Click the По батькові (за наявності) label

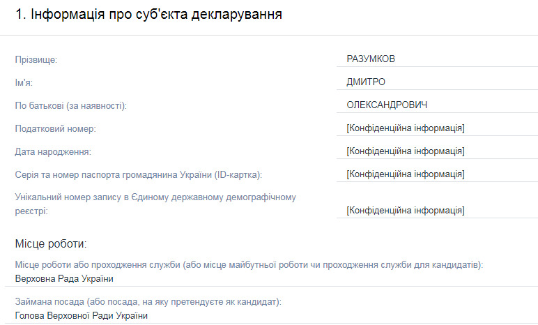tap(70, 106)
